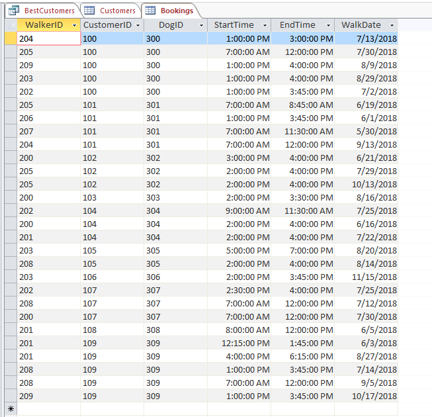Click the new record asterisk row selector

(11, 409)
